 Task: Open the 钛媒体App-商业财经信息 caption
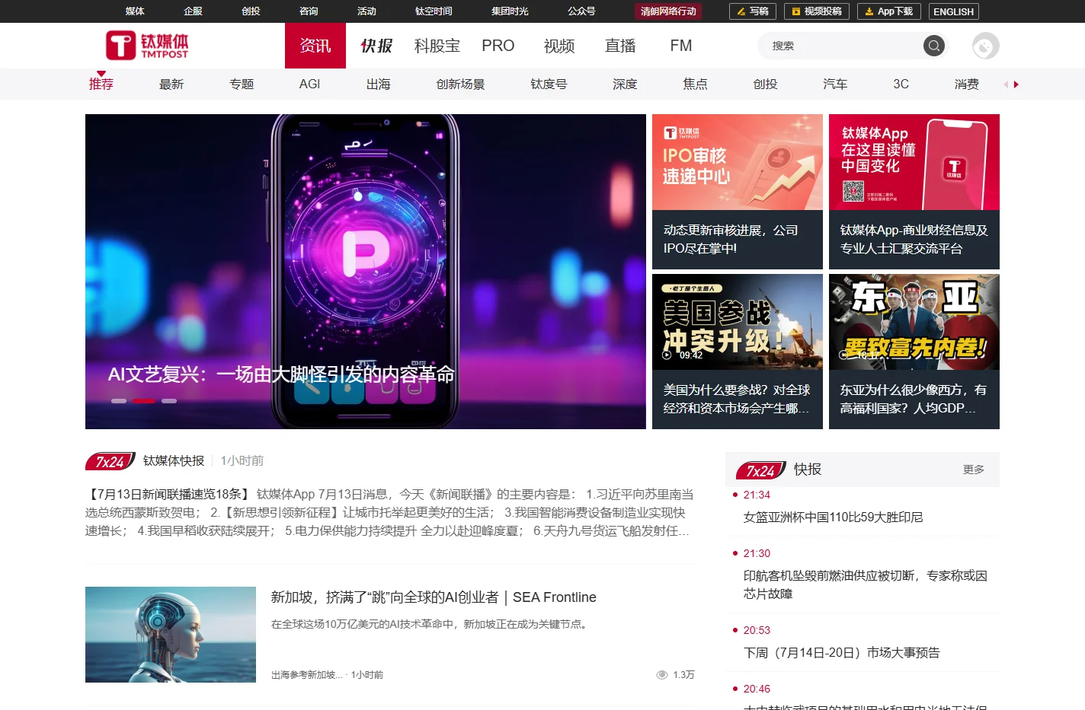tap(914, 240)
